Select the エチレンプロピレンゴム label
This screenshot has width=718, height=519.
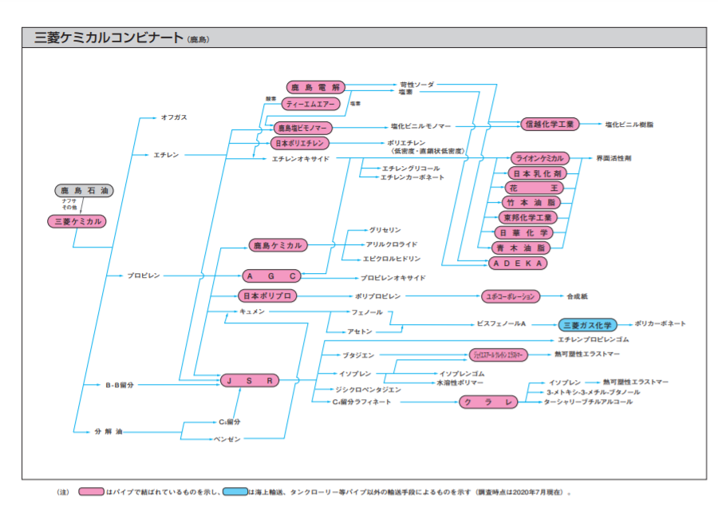click(594, 339)
